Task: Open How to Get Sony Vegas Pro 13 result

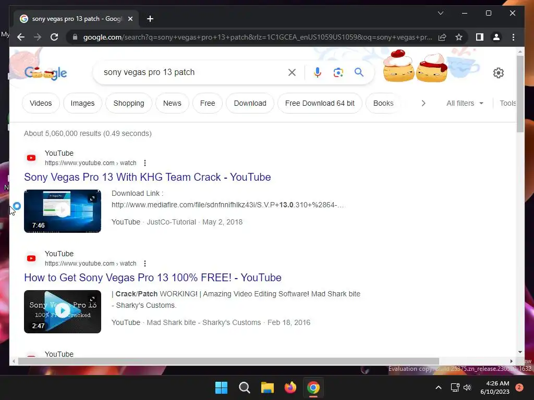Action: click(153, 278)
